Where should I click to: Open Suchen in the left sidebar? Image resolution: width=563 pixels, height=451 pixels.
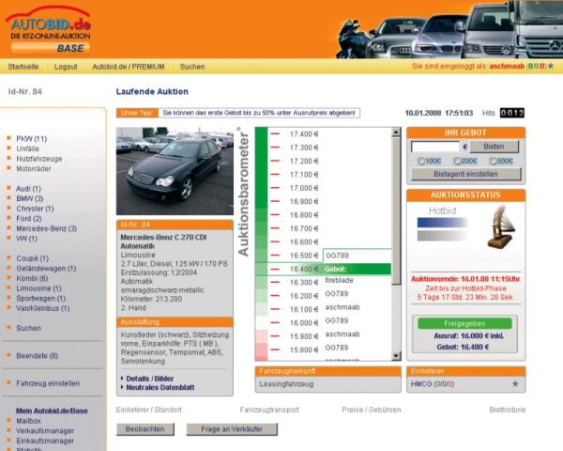(29, 328)
